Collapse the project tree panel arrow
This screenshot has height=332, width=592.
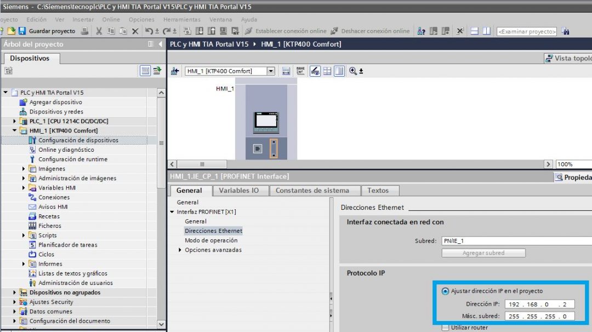161,44
